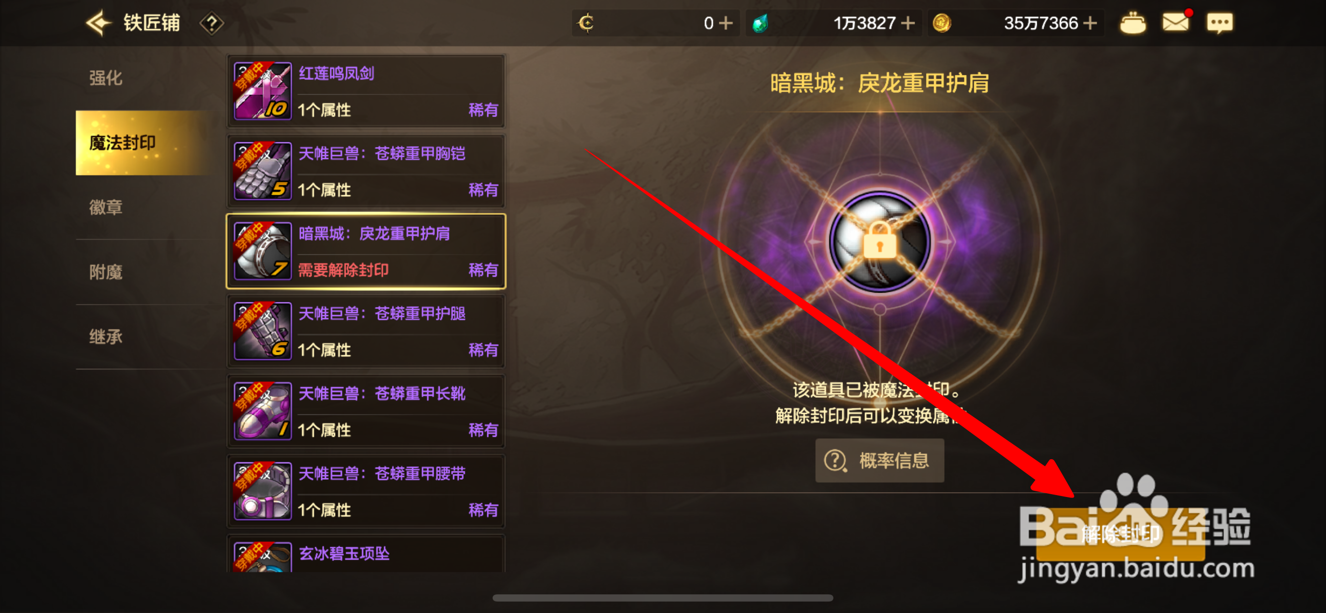Click the 概率信息 button
Viewport: 1326px width, 613px height.
pos(879,461)
